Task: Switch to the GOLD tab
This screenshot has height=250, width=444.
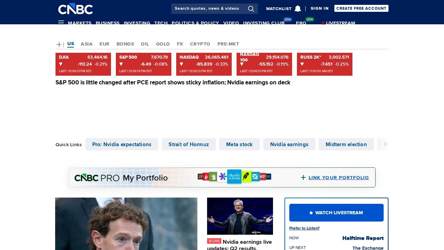Action: 163,44
